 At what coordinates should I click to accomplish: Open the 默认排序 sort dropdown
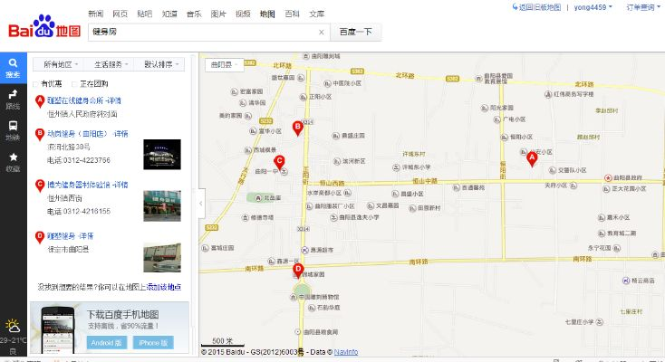click(159, 64)
